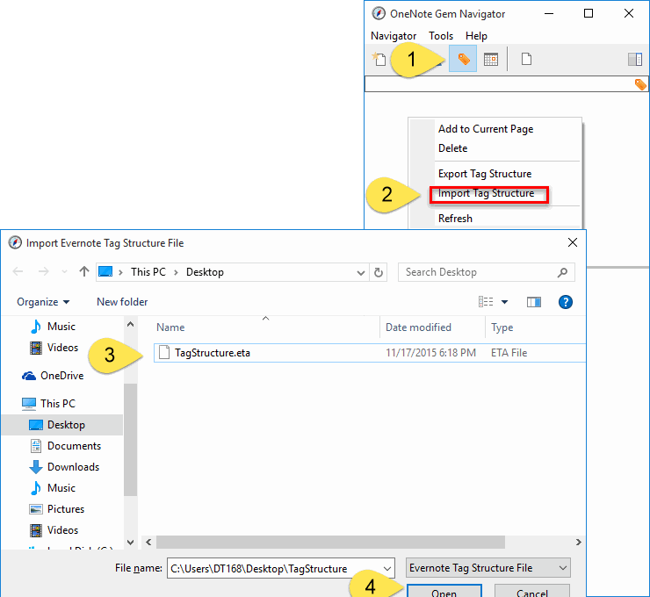Choose Refresh from context menu

tap(455, 219)
